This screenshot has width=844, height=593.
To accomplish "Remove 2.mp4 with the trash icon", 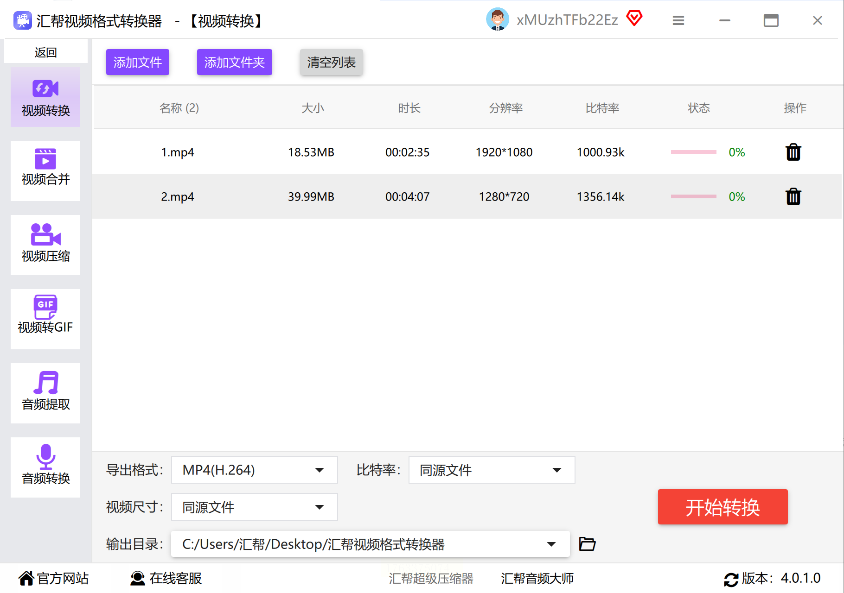I will click(793, 197).
